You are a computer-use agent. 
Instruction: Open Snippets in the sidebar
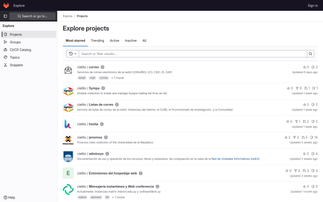pos(29,65)
